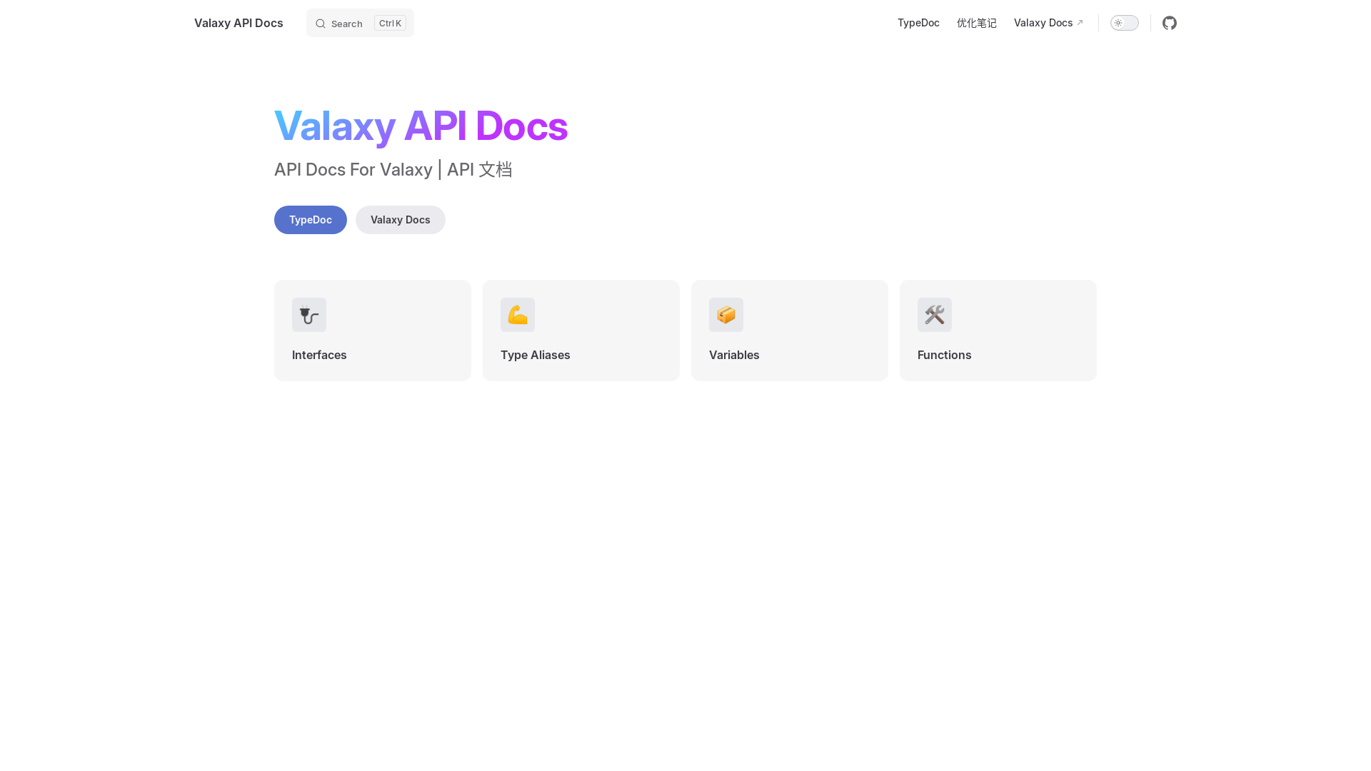The width and height of the screenshot is (1371, 771).
Task: Click the gray Valaxy Docs hero button
Action: pyautogui.click(x=401, y=220)
